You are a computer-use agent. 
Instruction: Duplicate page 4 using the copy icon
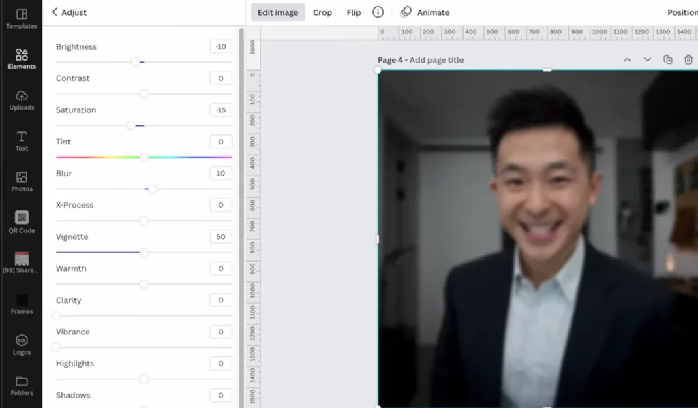(668, 60)
